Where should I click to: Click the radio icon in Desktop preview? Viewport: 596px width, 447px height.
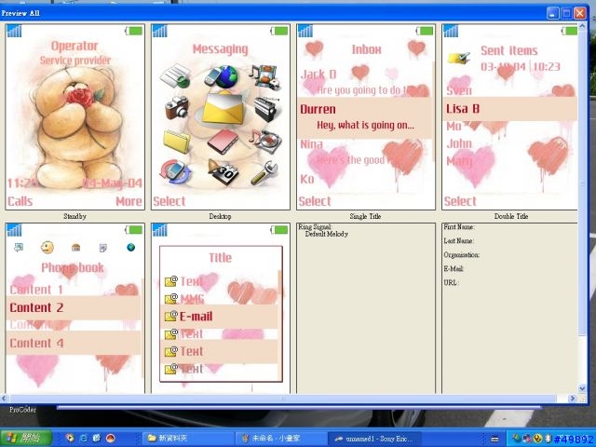(x=268, y=109)
